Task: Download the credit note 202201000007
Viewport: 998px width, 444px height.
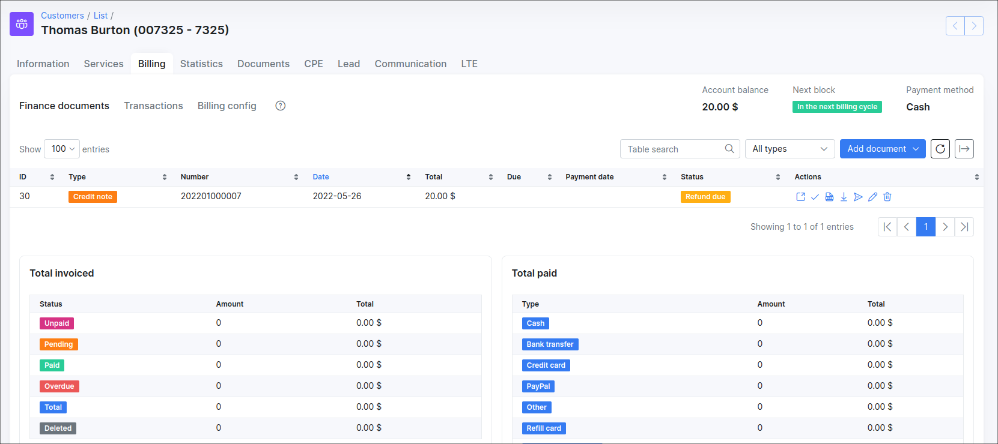Action: [x=844, y=197]
